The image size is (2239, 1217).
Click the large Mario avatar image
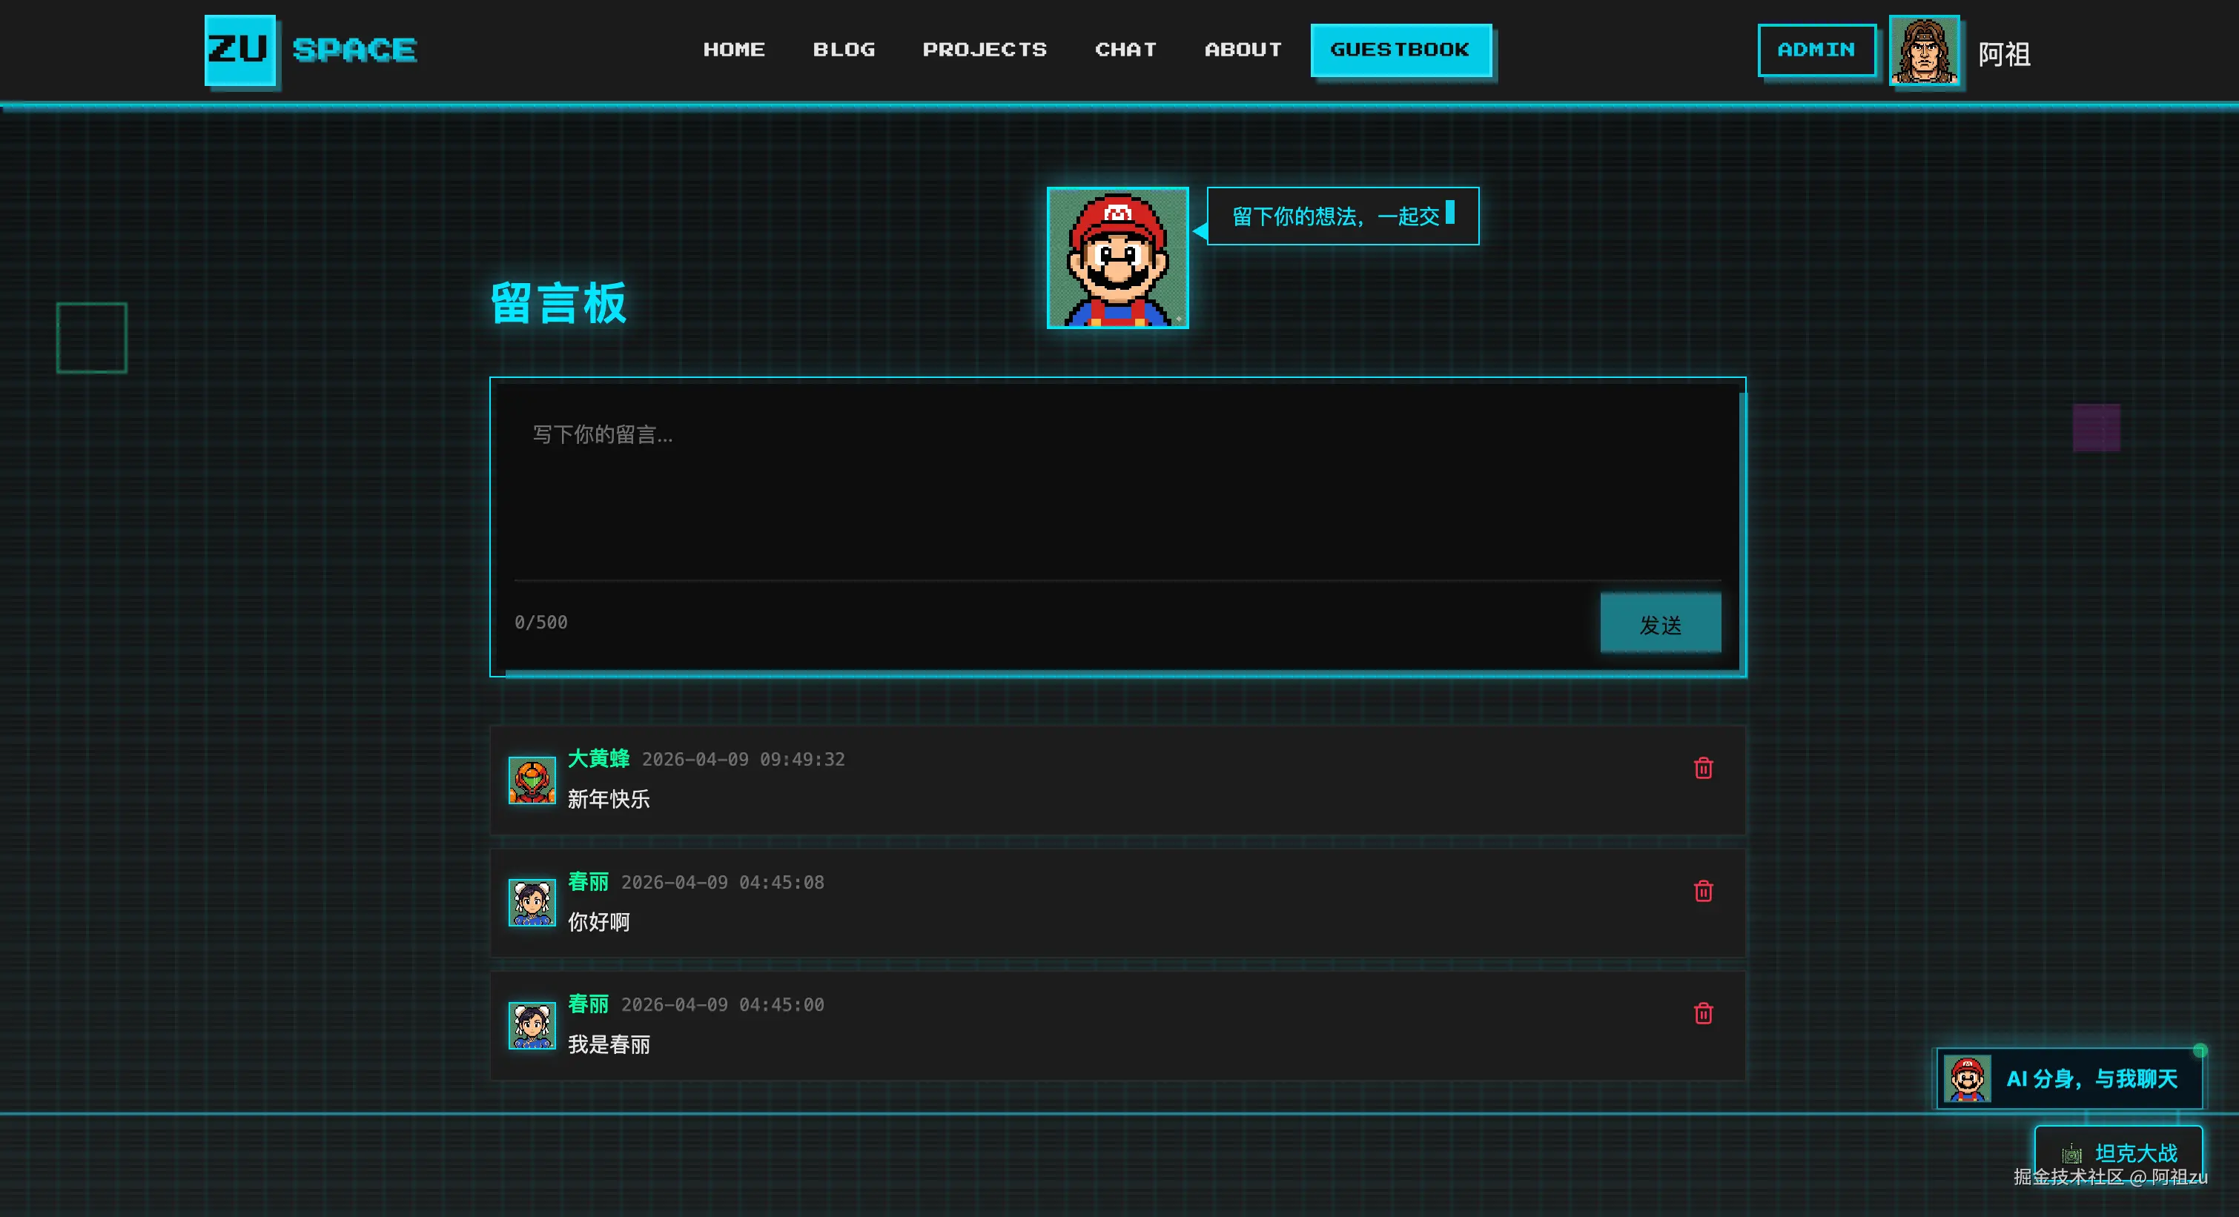[1117, 258]
